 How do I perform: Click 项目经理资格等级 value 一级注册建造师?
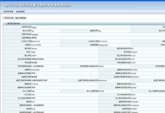tap(38, 66)
